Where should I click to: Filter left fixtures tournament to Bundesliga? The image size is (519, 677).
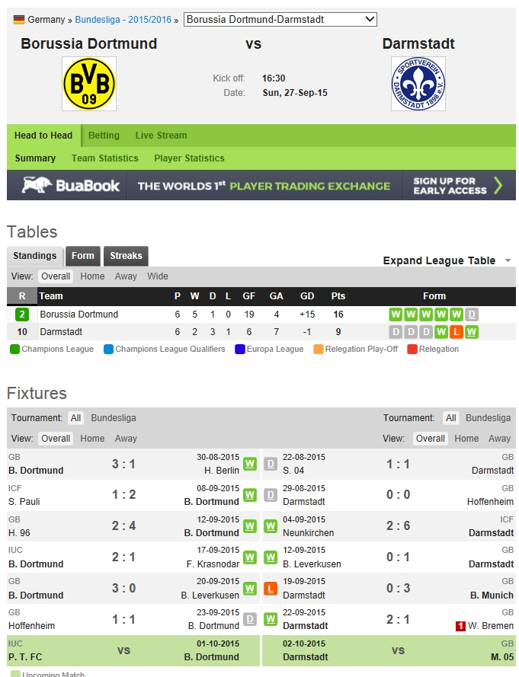click(x=114, y=418)
